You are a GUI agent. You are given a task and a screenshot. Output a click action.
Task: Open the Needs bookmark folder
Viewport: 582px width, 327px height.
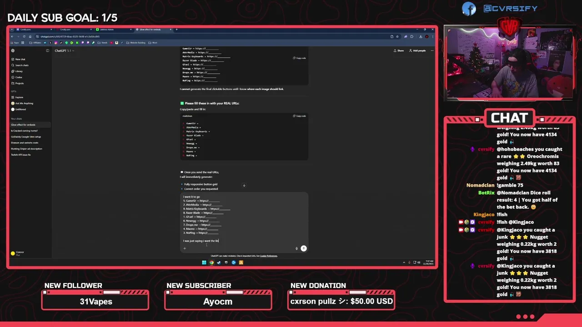click(x=103, y=43)
